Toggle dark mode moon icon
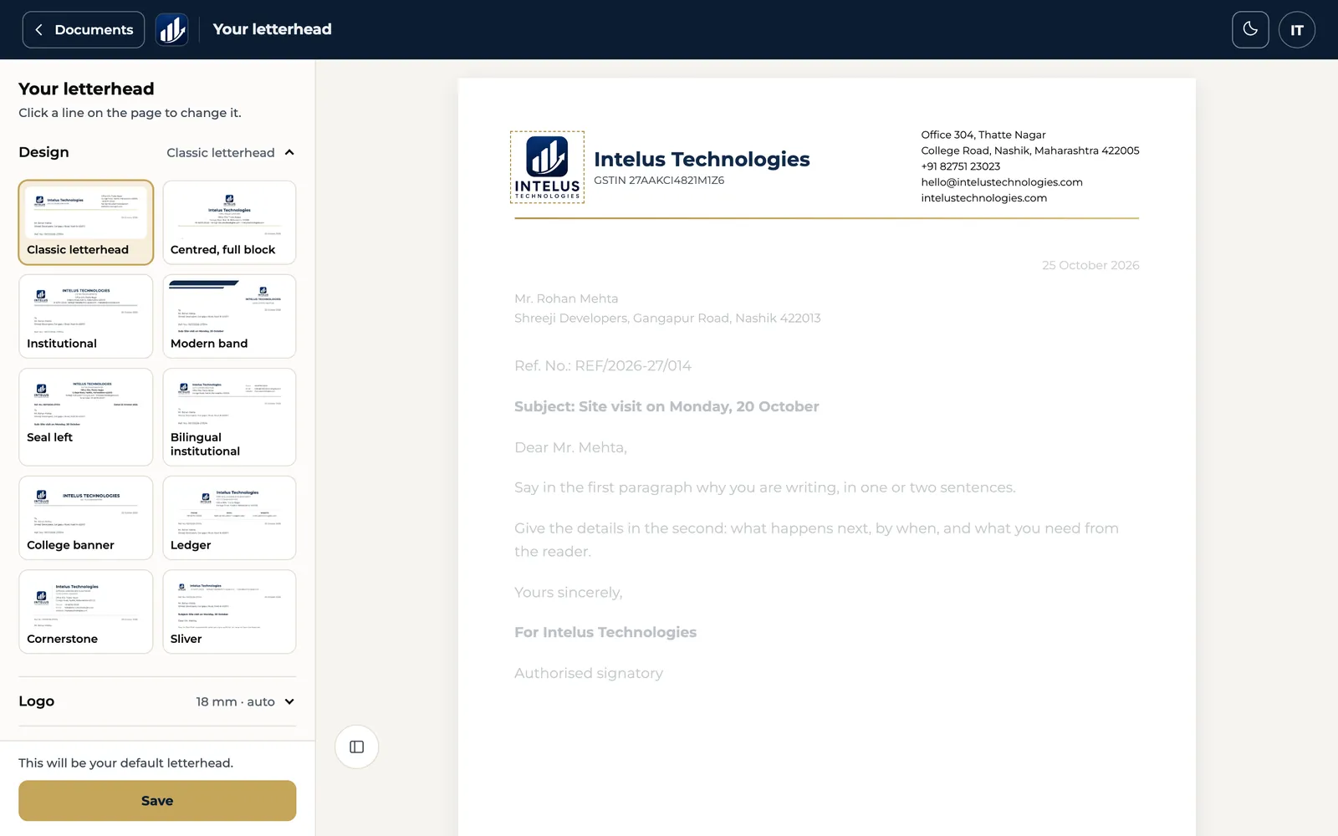Screen dimensions: 1338x836 (x=1250, y=29)
